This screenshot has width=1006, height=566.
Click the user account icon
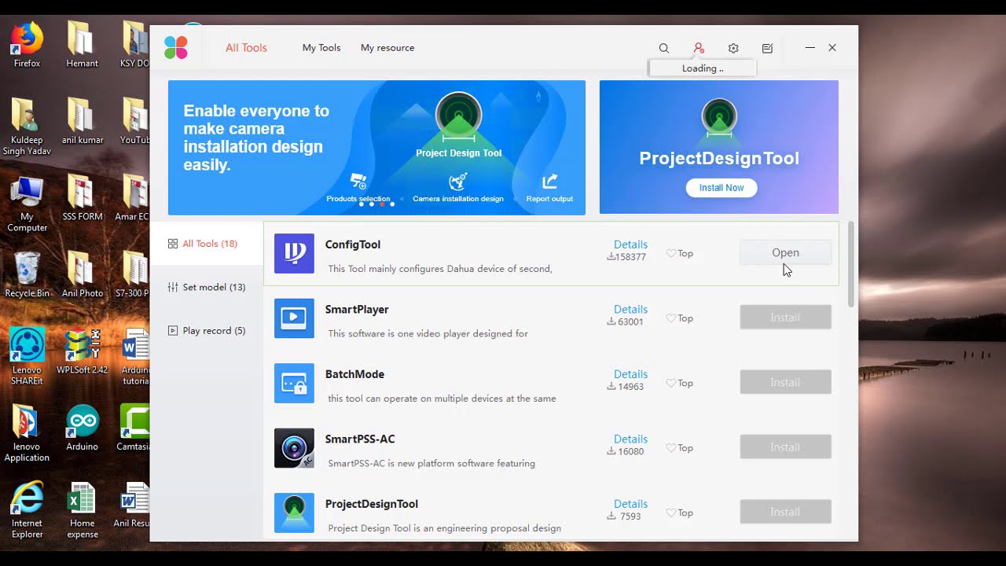coord(699,48)
